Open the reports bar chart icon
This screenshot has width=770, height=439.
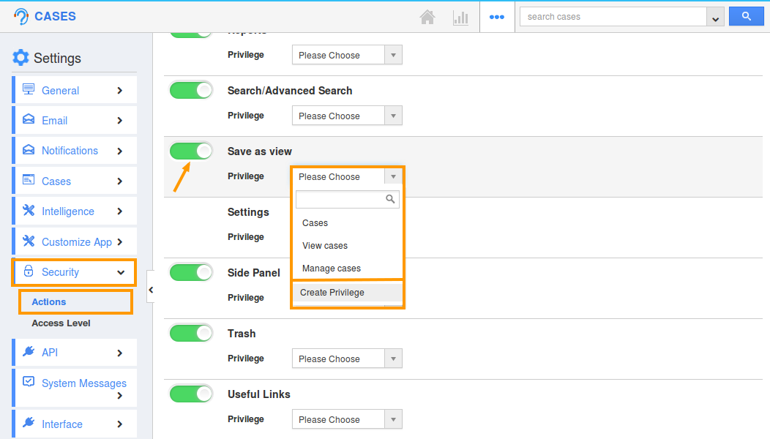point(460,17)
